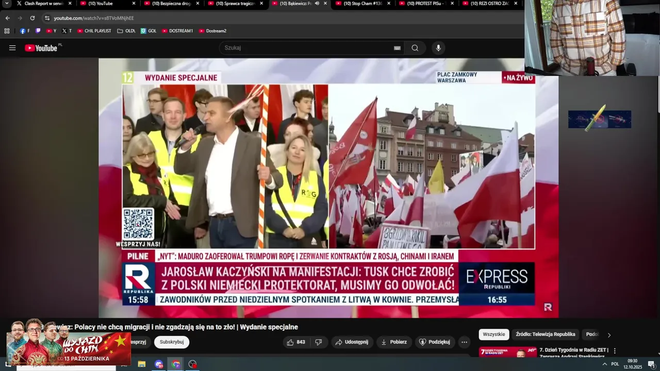
Task: Click the knife image overlay
Action: 599,119
